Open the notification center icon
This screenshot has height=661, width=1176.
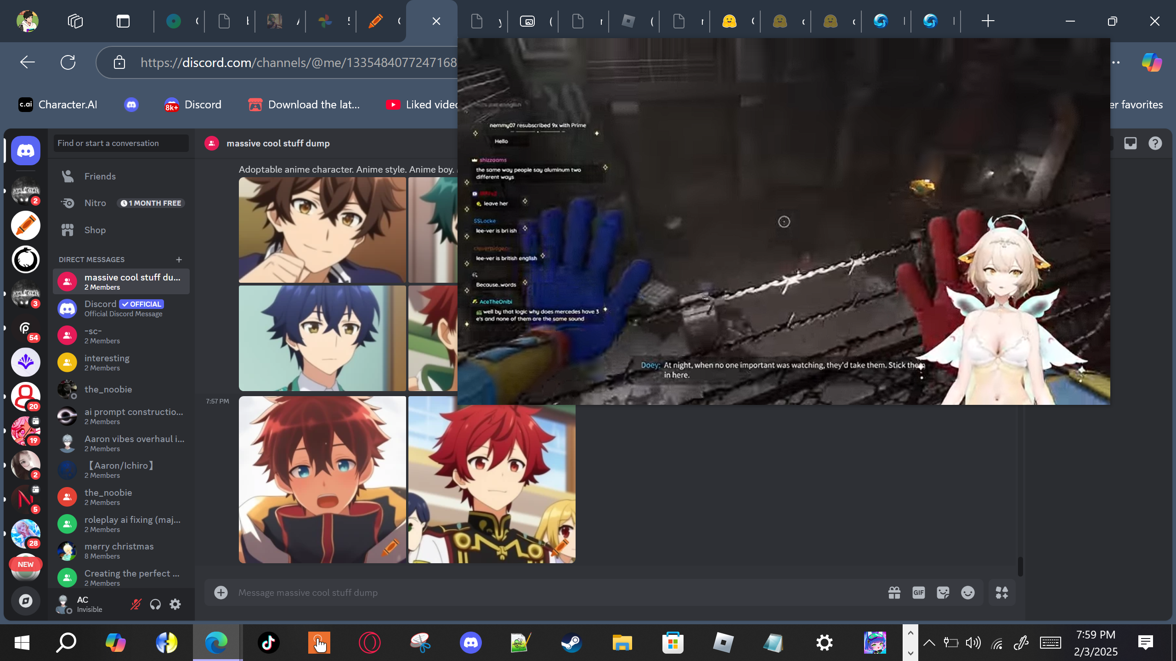1145,643
